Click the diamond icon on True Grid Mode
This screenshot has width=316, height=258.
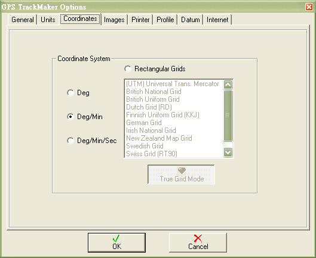(182, 171)
